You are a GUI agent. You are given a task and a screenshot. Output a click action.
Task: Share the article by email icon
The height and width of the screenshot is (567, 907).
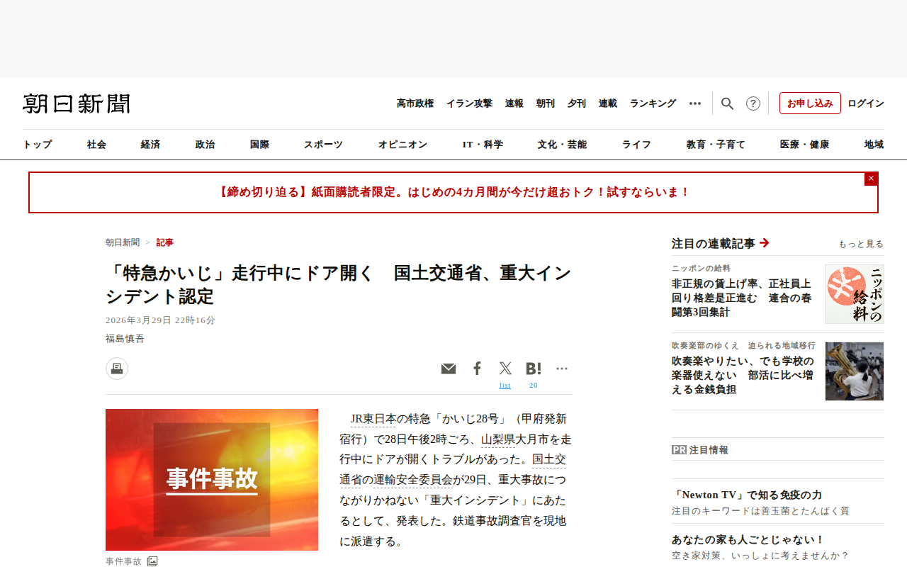449,369
